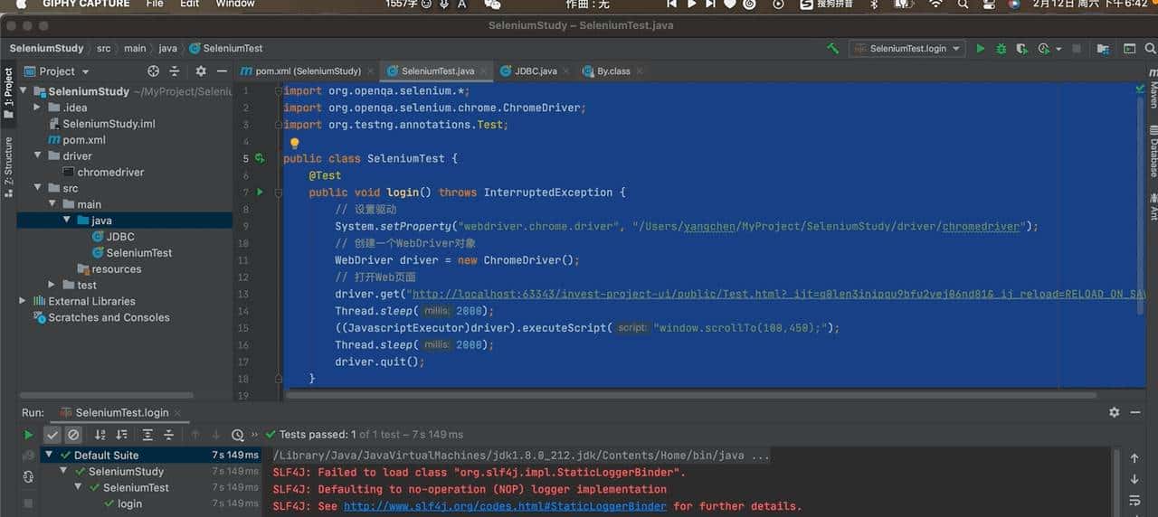This screenshot has height=517, width=1158.
Task: Expand the .idea folder
Action: 38,108
